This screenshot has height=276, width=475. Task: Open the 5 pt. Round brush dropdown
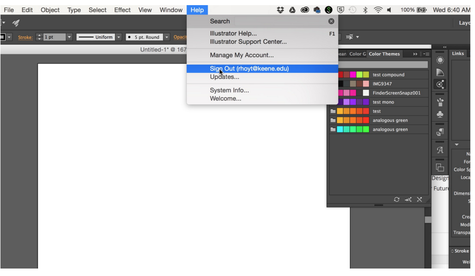166,37
